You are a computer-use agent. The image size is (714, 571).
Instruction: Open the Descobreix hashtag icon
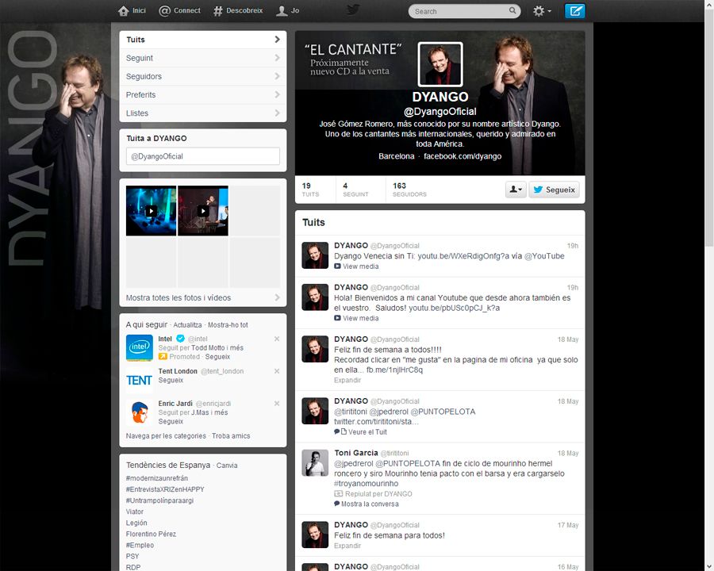pos(218,11)
